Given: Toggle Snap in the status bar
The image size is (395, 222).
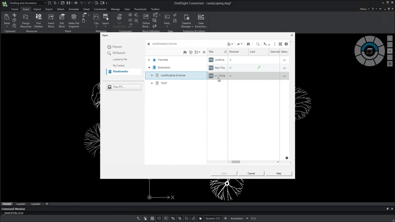Looking at the screenshot, I should point(145,218).
